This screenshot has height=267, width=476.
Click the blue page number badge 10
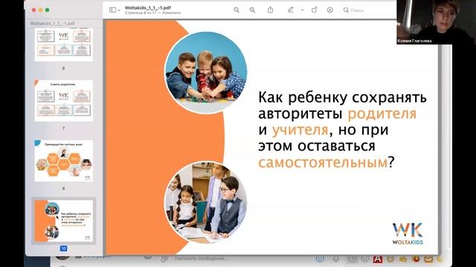tap(63, 248)
